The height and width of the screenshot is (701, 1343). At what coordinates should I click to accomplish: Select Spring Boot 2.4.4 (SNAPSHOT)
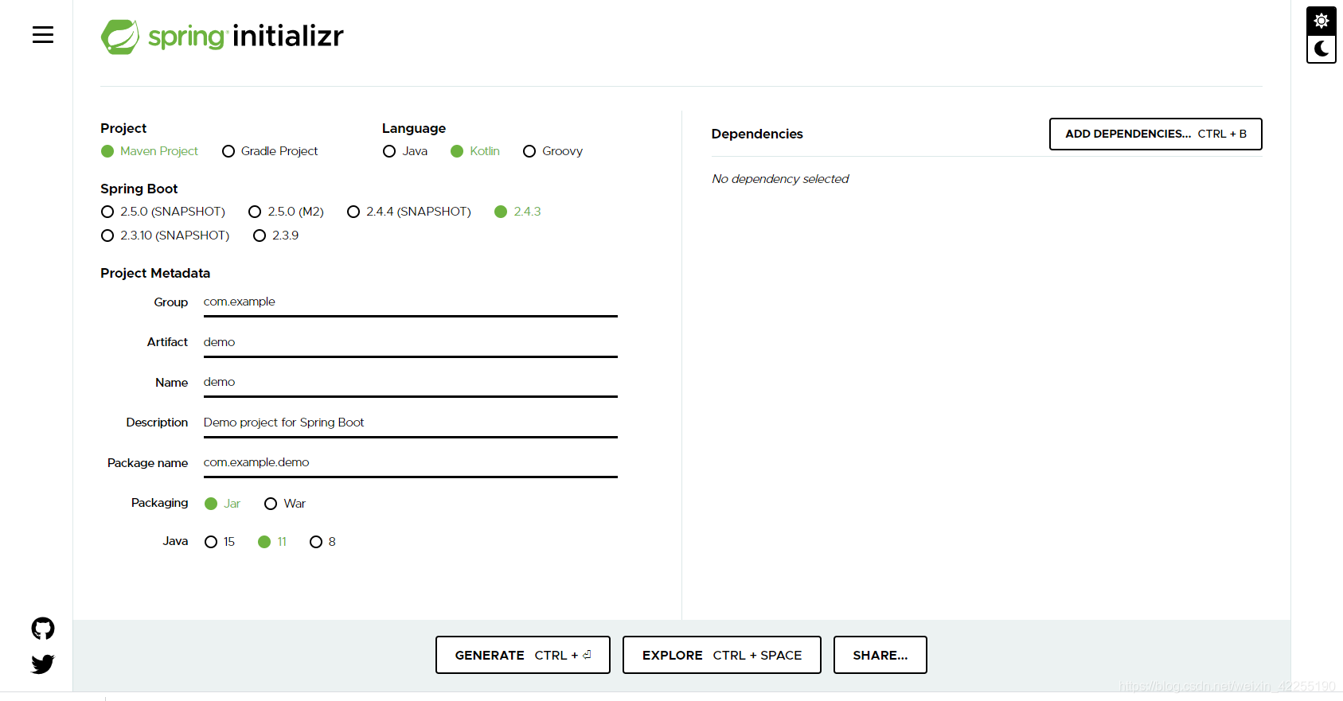click(x=409, y=212)
